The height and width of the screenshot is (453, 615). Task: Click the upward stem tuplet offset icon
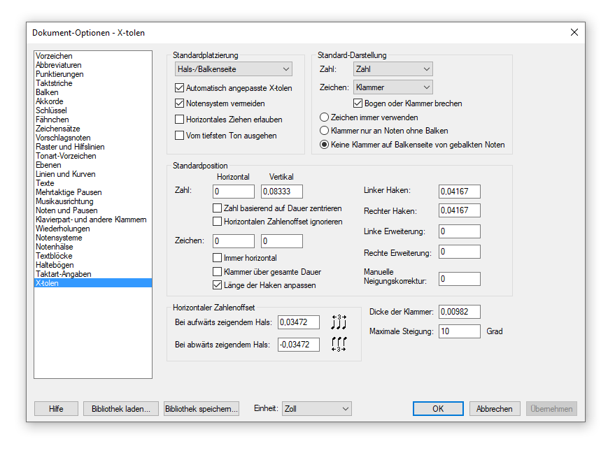tap(339, 322)
